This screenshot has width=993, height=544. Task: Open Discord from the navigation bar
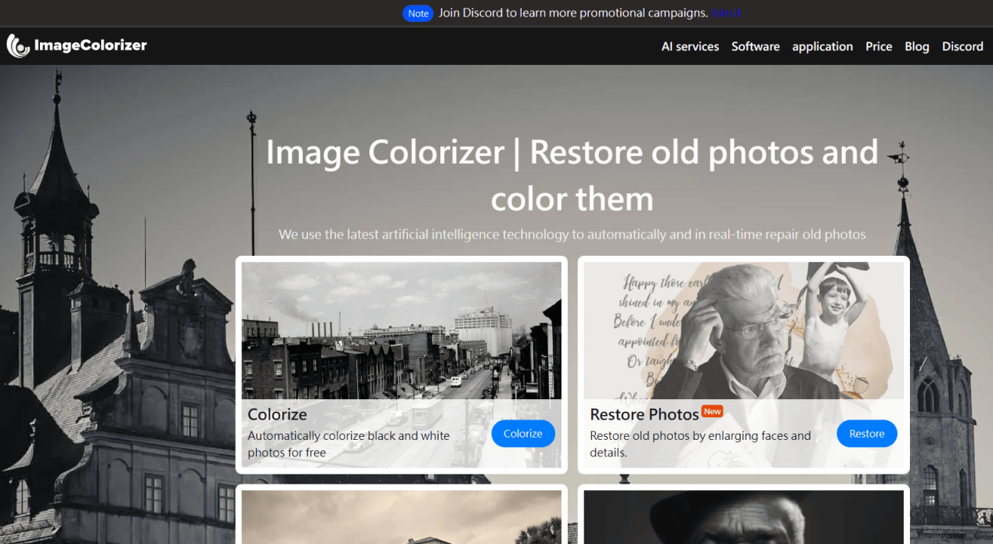pyautogui.click(x=962, y=46)
